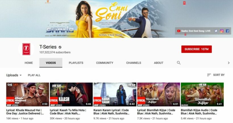Go to the About tab
The height and width of the screenshot is (123, 233).
159,63
